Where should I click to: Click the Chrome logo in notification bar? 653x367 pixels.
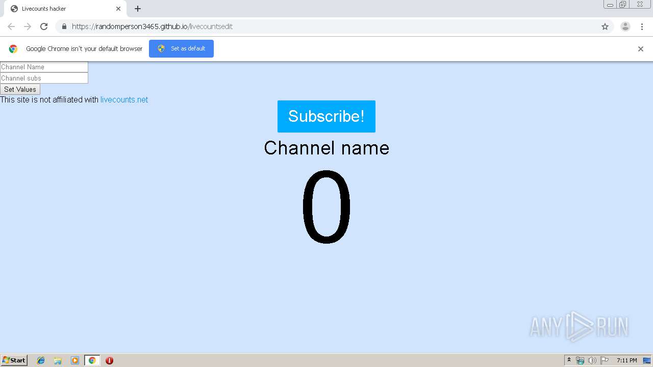[13, 49]
